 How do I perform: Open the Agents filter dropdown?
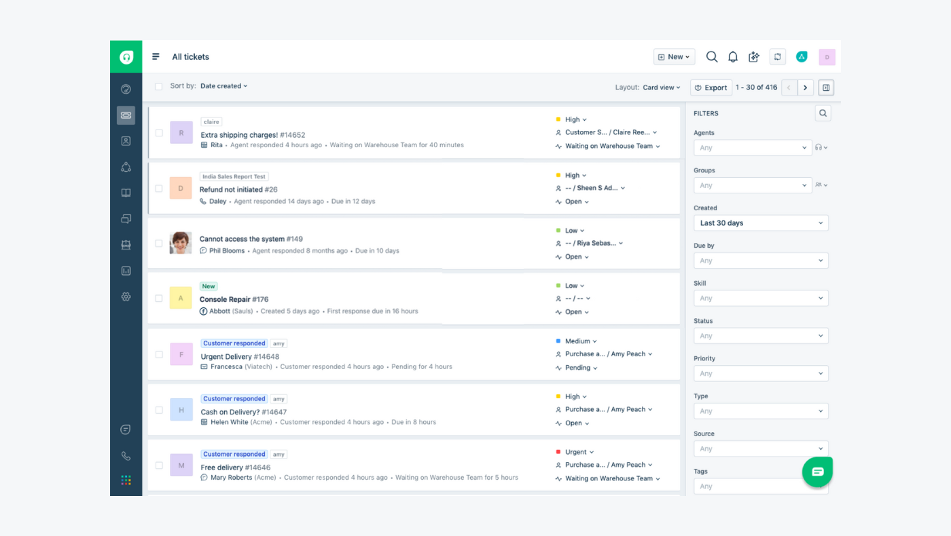pos(753,147)
